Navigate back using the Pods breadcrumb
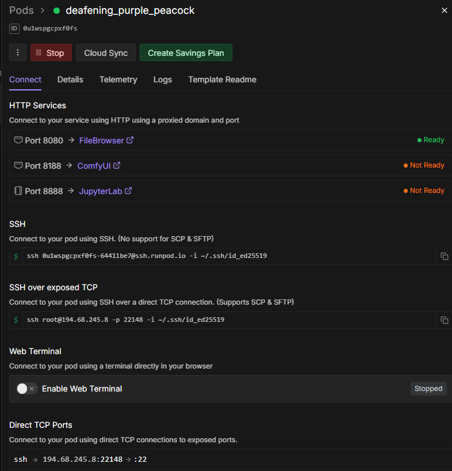452x471 pixels. tap(21, 10)
